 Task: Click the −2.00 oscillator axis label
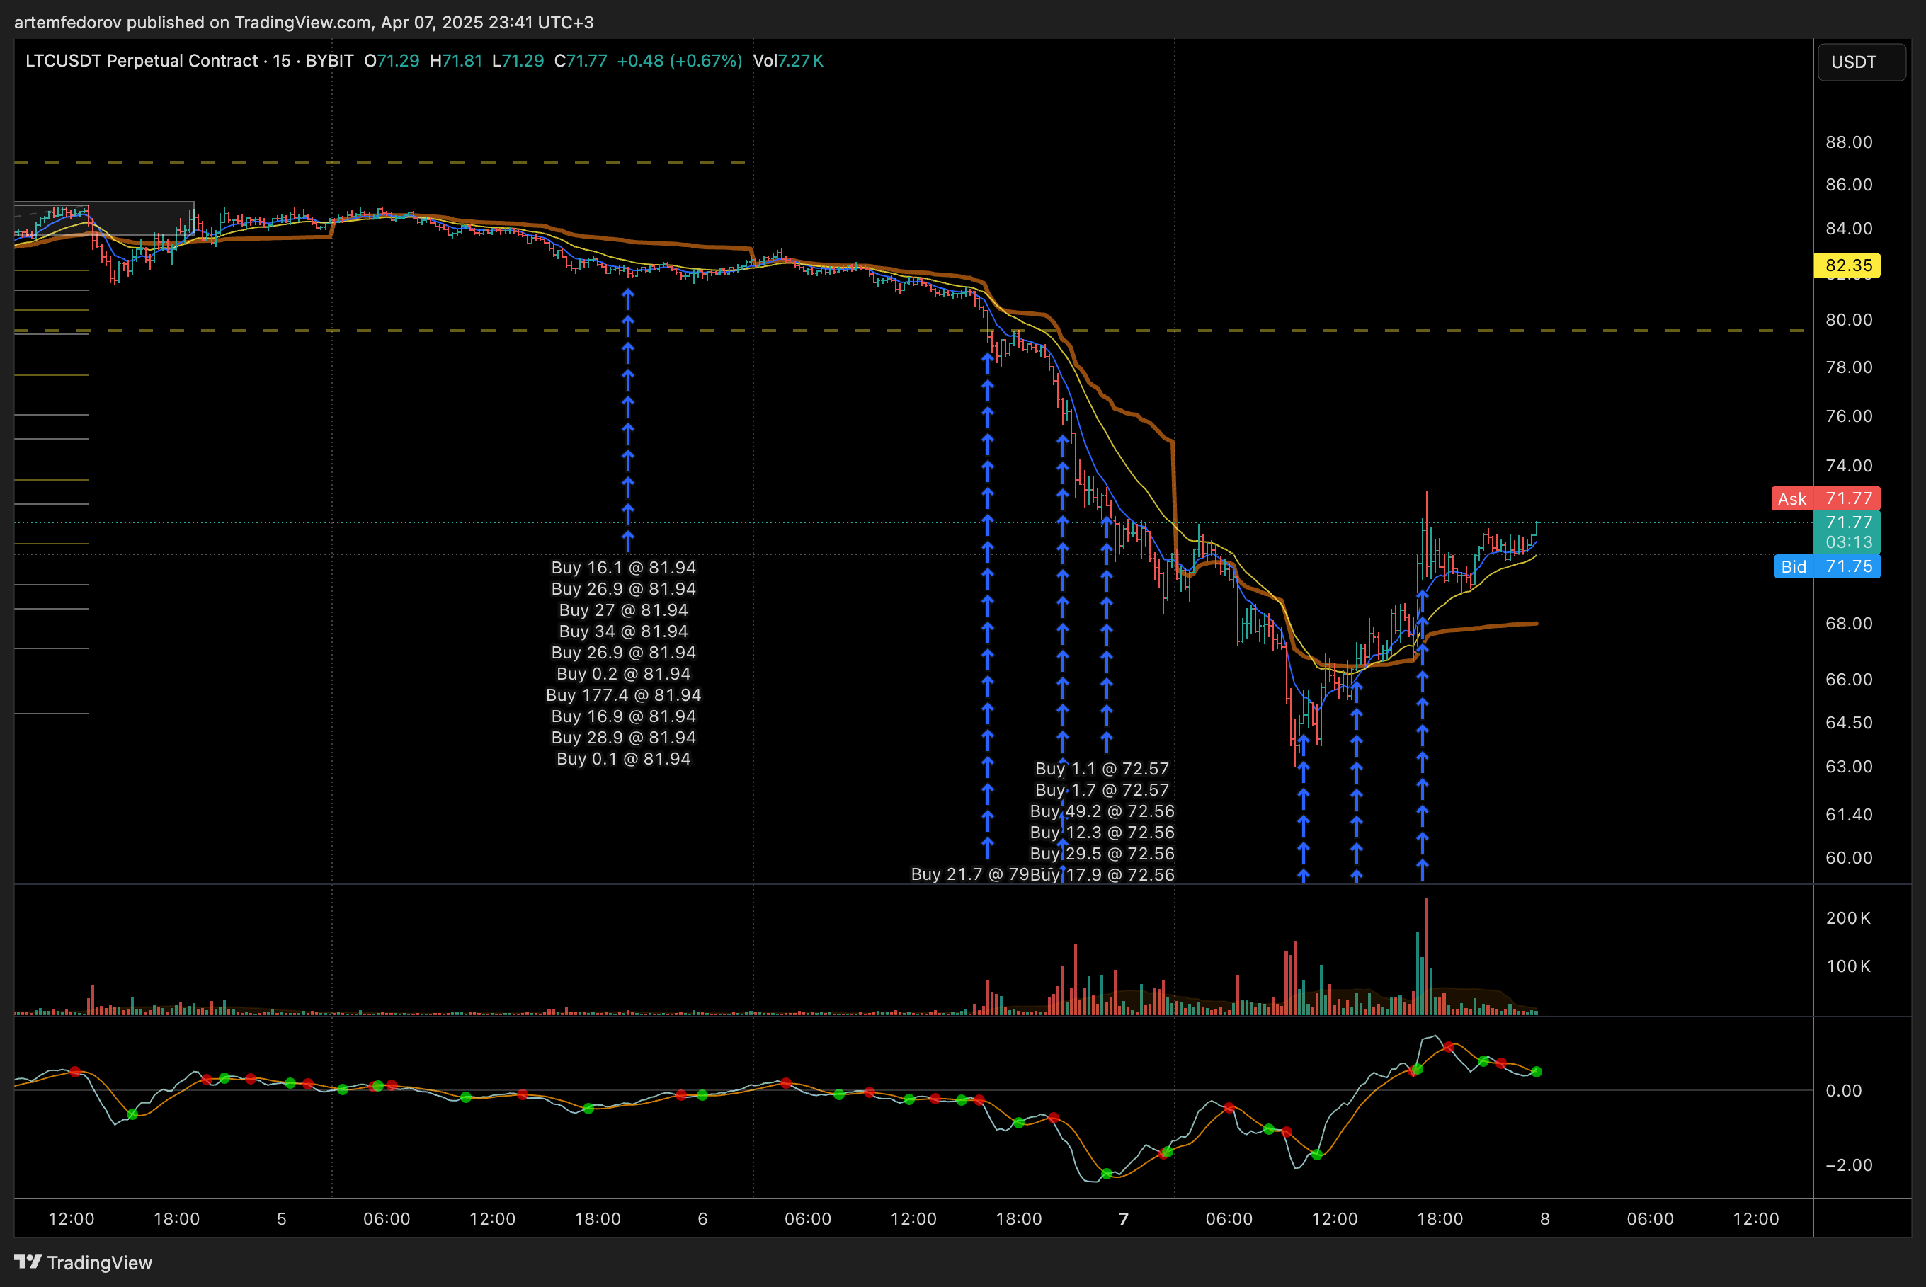pos(1849,1165)
